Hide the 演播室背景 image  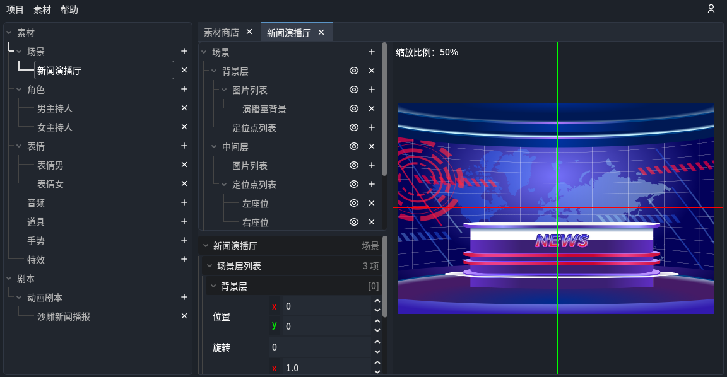click(353, 108)
